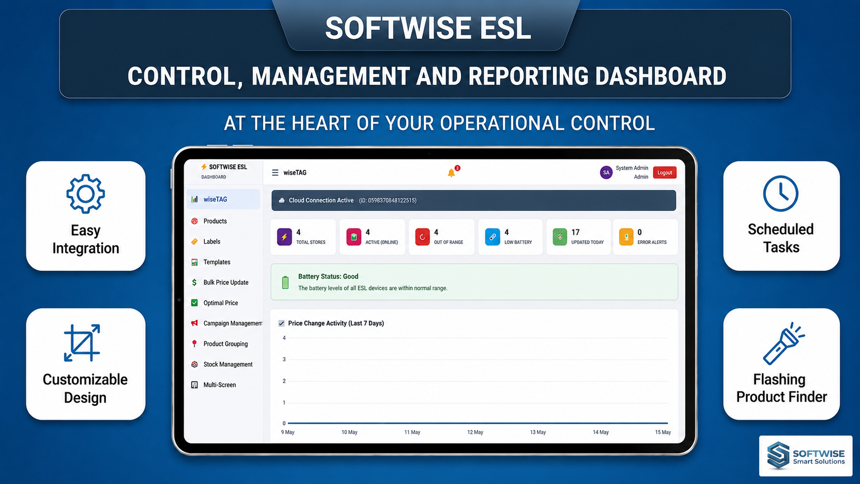Click the 'DASHBOARD' subtitle under SOFTWISE ESL
The image size is (860, 484).
pos(213,177)
